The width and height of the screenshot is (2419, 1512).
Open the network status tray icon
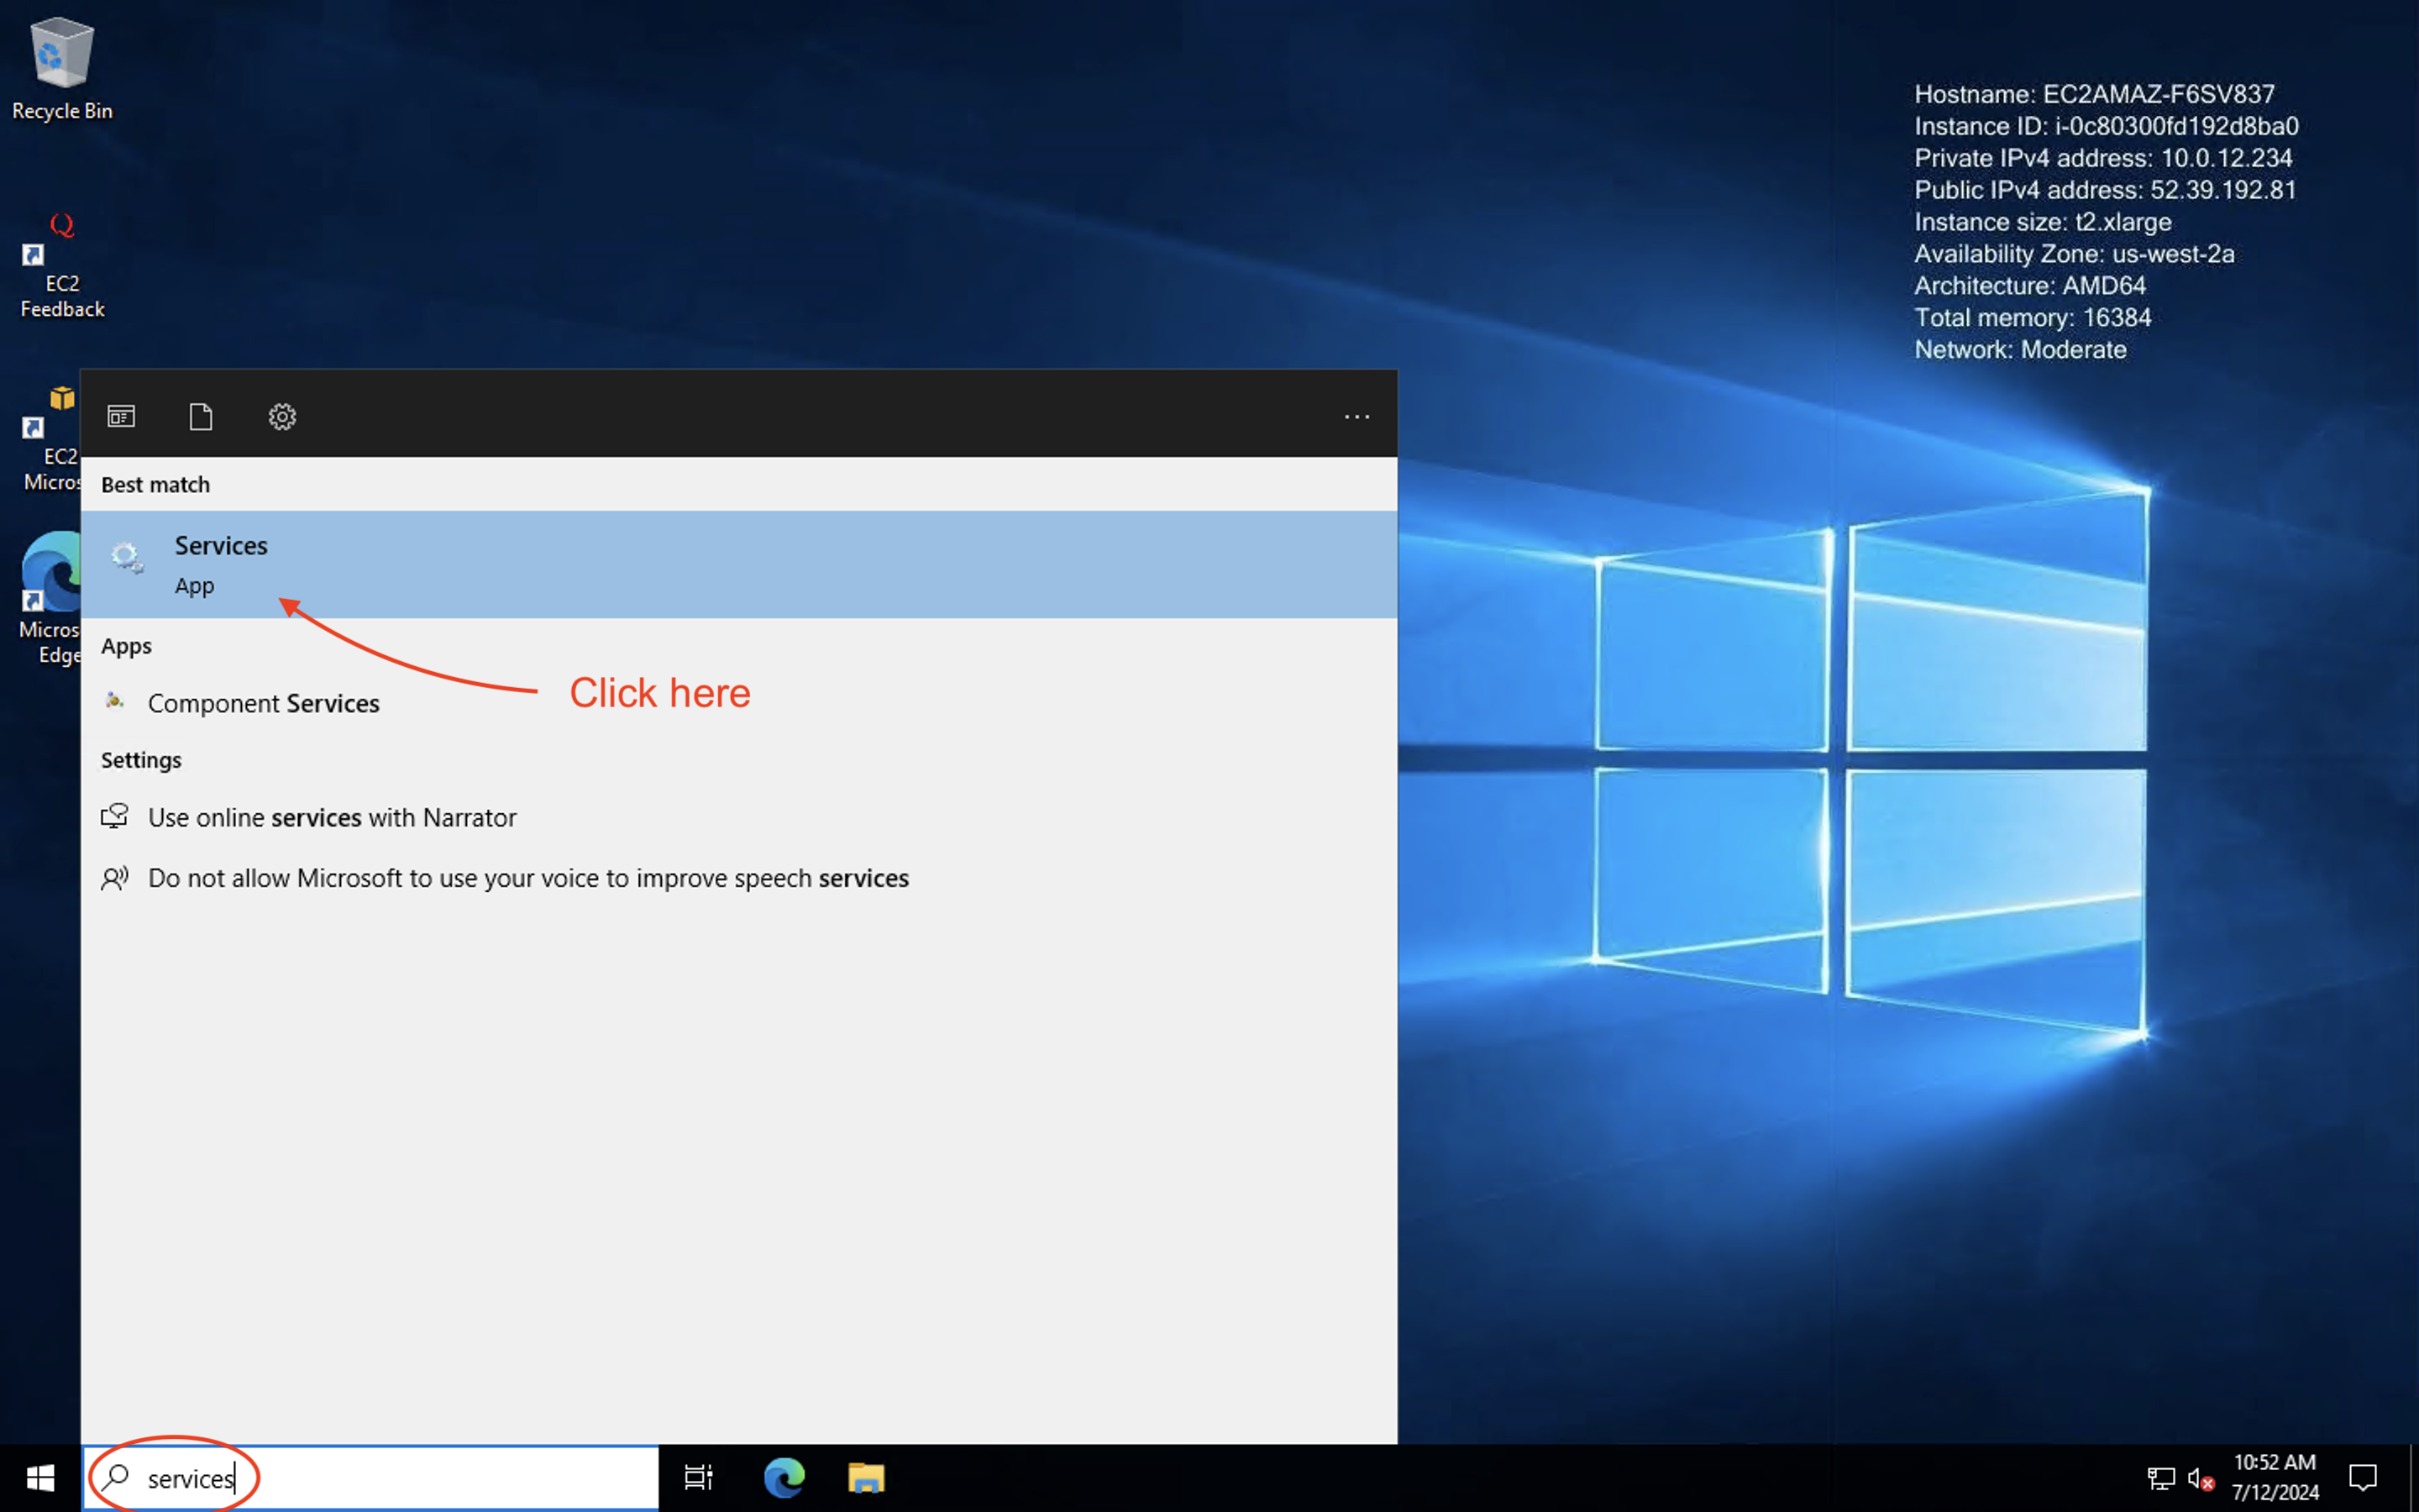coord(2159,1478)
